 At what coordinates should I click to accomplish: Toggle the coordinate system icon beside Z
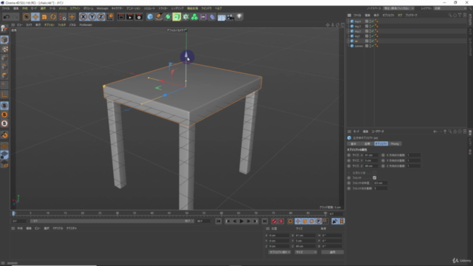point(110,17)
